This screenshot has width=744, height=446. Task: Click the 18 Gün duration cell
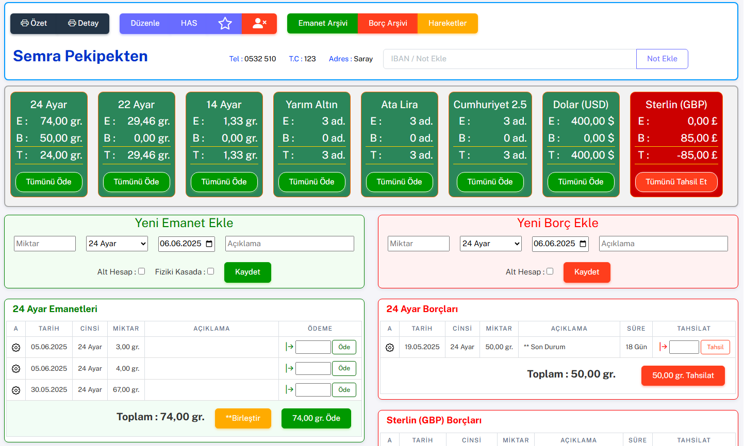pyautogui.click(x=636, y=347)
